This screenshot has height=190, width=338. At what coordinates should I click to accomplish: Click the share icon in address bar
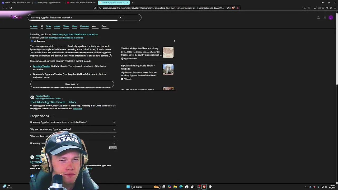pos(228,8)
